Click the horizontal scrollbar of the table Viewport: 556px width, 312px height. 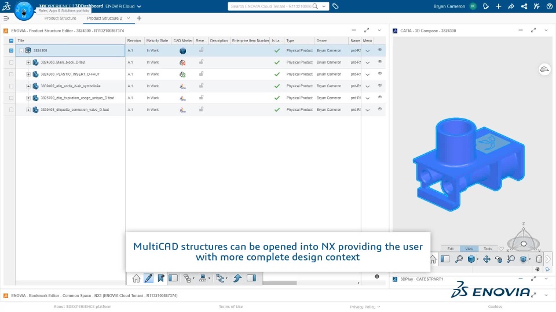(279, 283)
